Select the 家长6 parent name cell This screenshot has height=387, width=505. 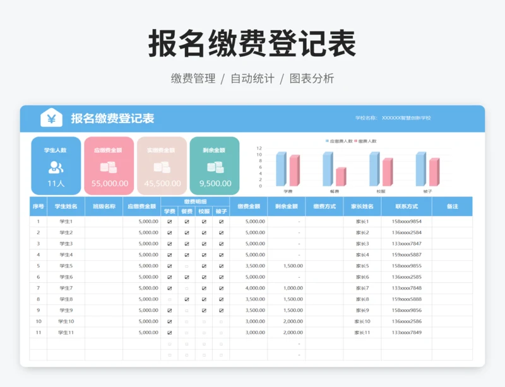362,277
